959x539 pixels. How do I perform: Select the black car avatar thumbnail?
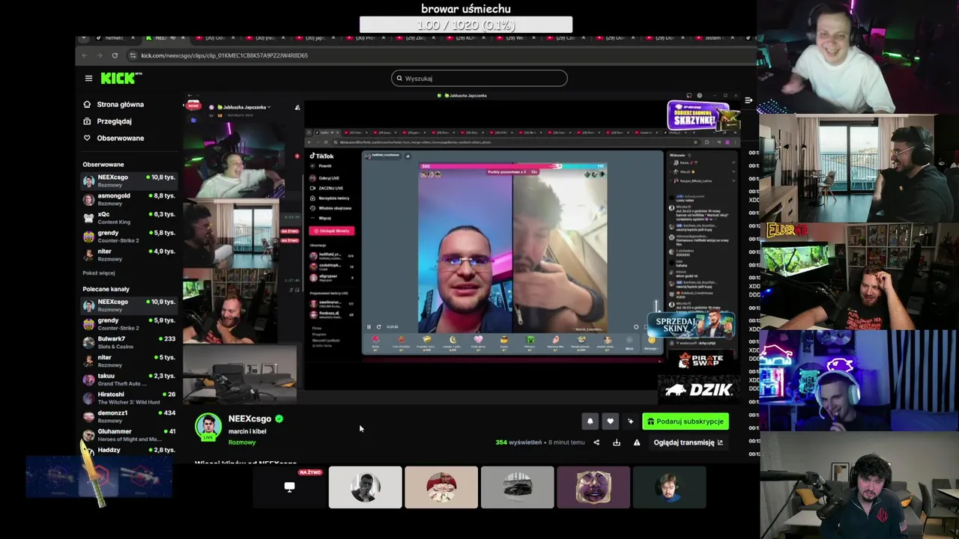tap(518, 487)
